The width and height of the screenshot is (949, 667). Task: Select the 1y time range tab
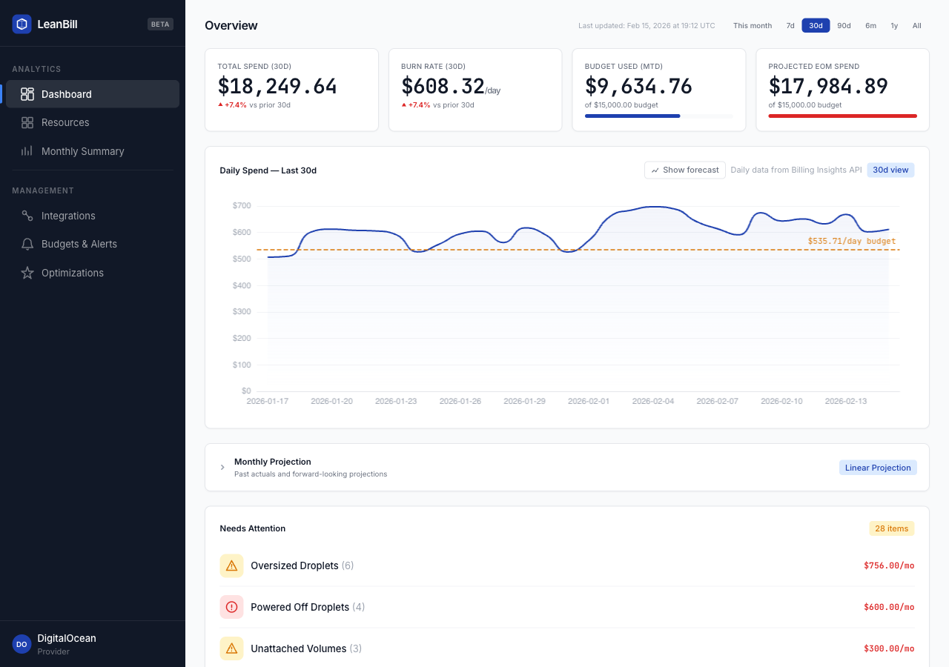point(894,25)
